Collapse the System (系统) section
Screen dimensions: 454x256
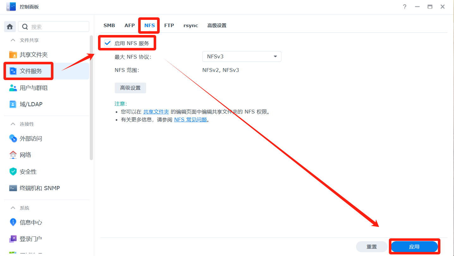[x=13, y=208]
